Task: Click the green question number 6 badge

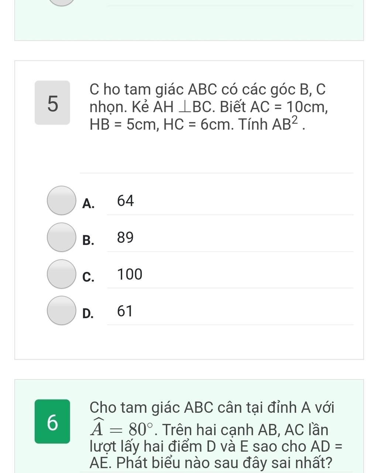Action: (x=52, y=421)
